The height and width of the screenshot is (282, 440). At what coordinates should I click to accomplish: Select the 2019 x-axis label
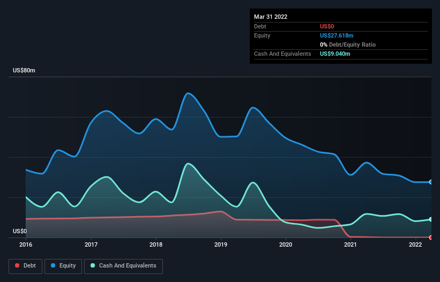click(221, 244)
